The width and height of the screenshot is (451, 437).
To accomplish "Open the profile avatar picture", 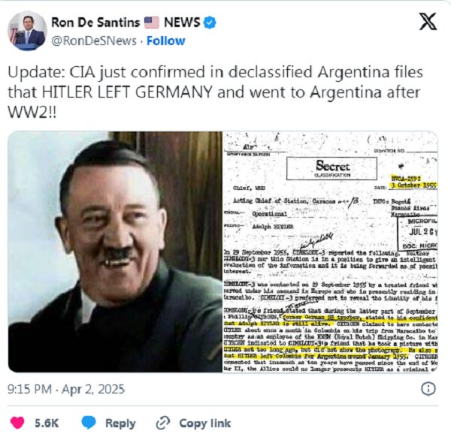I will click(x=27, y=31).
